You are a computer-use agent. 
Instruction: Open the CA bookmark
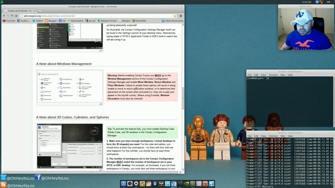(x=62, y=21)
